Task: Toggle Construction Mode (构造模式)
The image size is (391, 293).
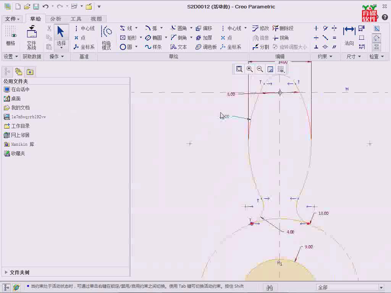Action: pos(106,37)
